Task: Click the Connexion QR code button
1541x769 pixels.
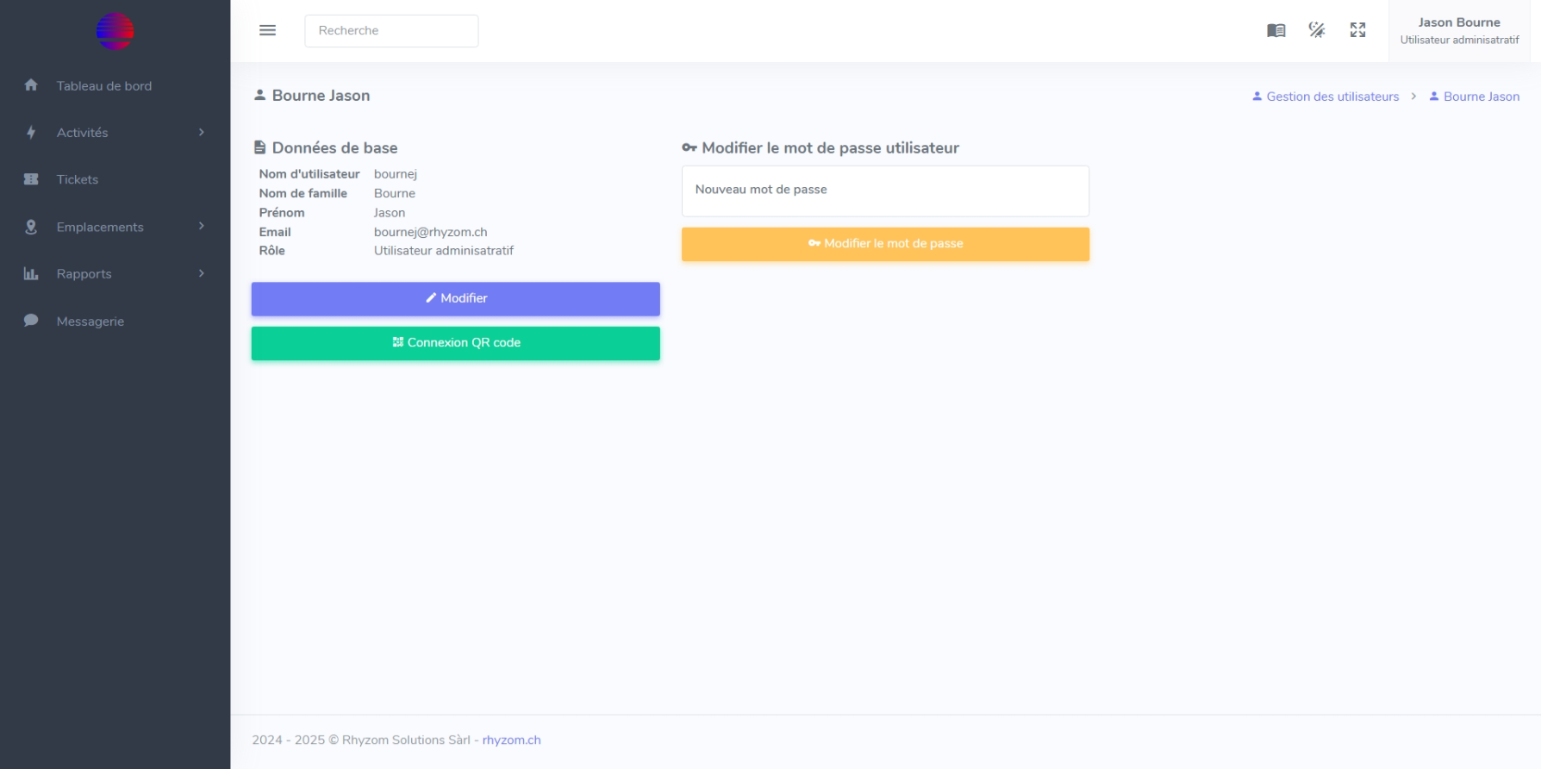Action: tap(455, 343)
